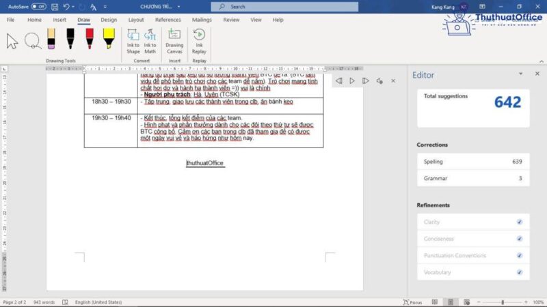Adjust the zoom slider in status bar
Screen dimensions: 547x307
point(503,302)
